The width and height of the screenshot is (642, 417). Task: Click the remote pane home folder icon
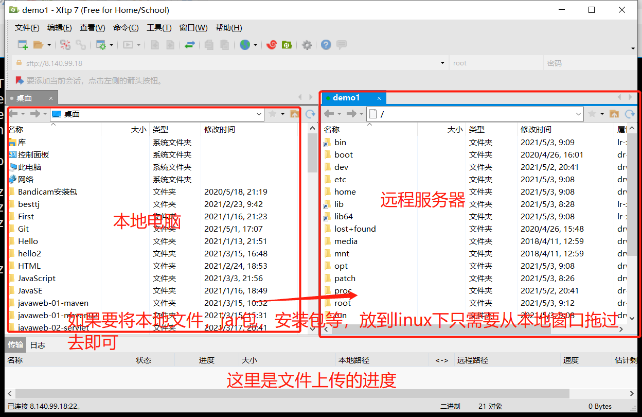(614, 114)
